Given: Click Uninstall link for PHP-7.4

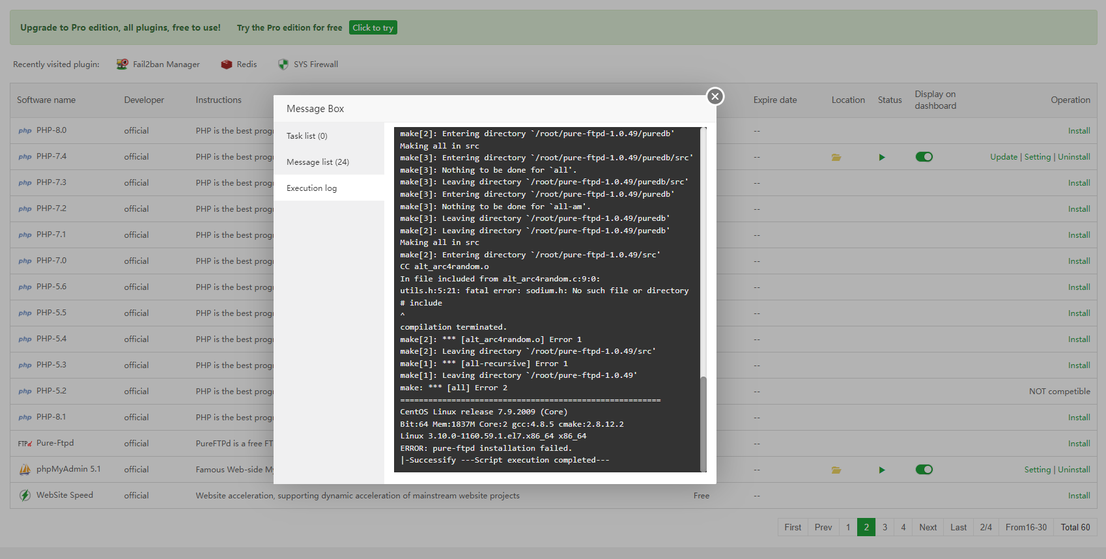Looking at the screenshot, I should [x=1073, y=157].
